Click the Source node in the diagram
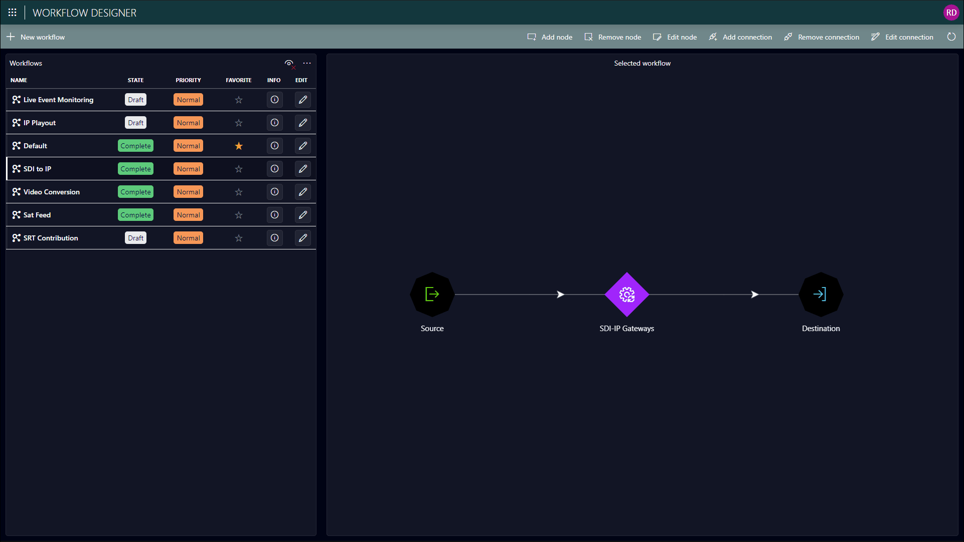 pos(432,295)
